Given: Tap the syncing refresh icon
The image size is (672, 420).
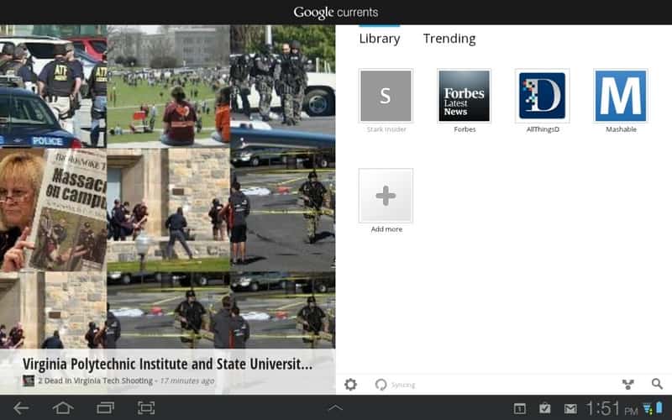Looking at the screenshot, I should coord(381,384).
